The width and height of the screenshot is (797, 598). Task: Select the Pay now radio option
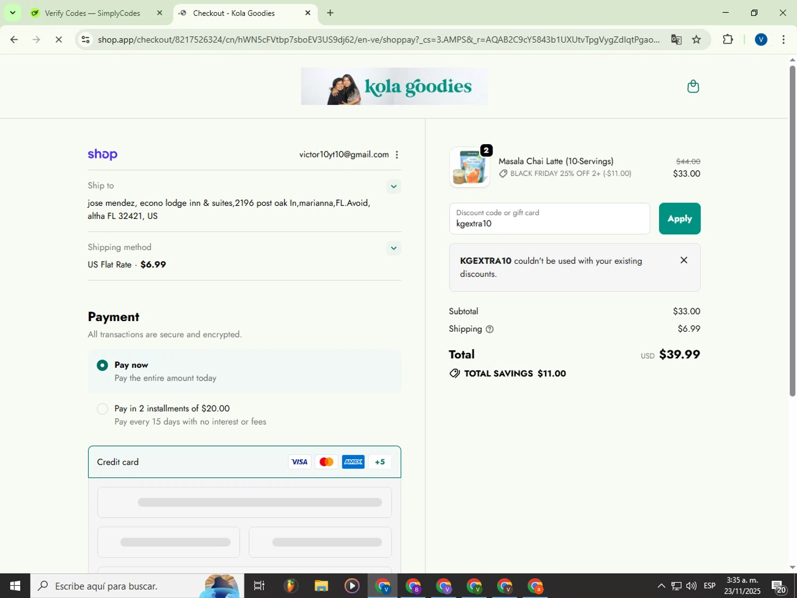pyautogui.click(x=103, y=365)
